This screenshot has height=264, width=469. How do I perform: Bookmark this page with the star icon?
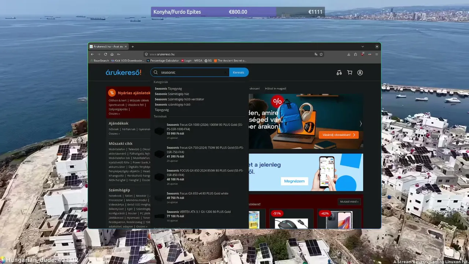point(321,54)
